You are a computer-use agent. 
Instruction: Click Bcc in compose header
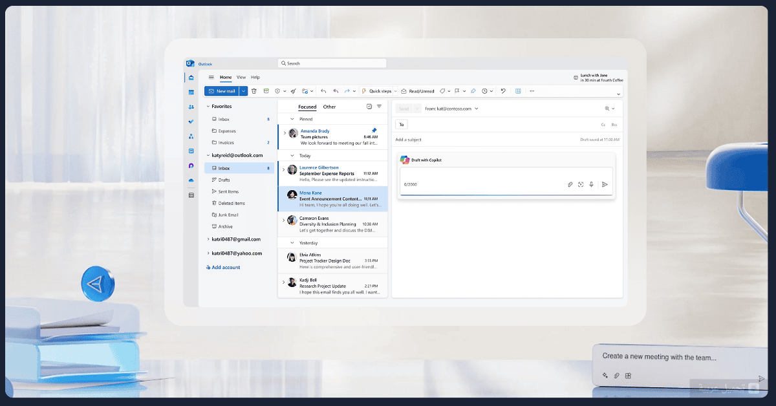[x=614, y=124]
